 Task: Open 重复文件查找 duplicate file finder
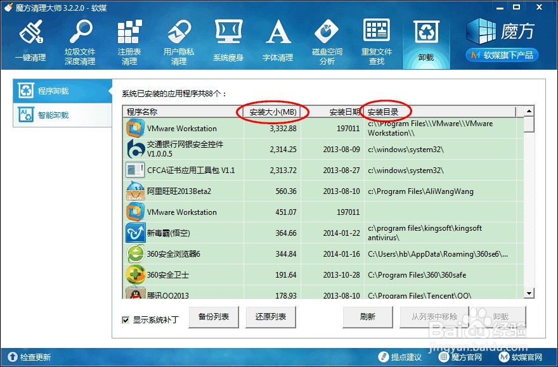click(377, 42)
